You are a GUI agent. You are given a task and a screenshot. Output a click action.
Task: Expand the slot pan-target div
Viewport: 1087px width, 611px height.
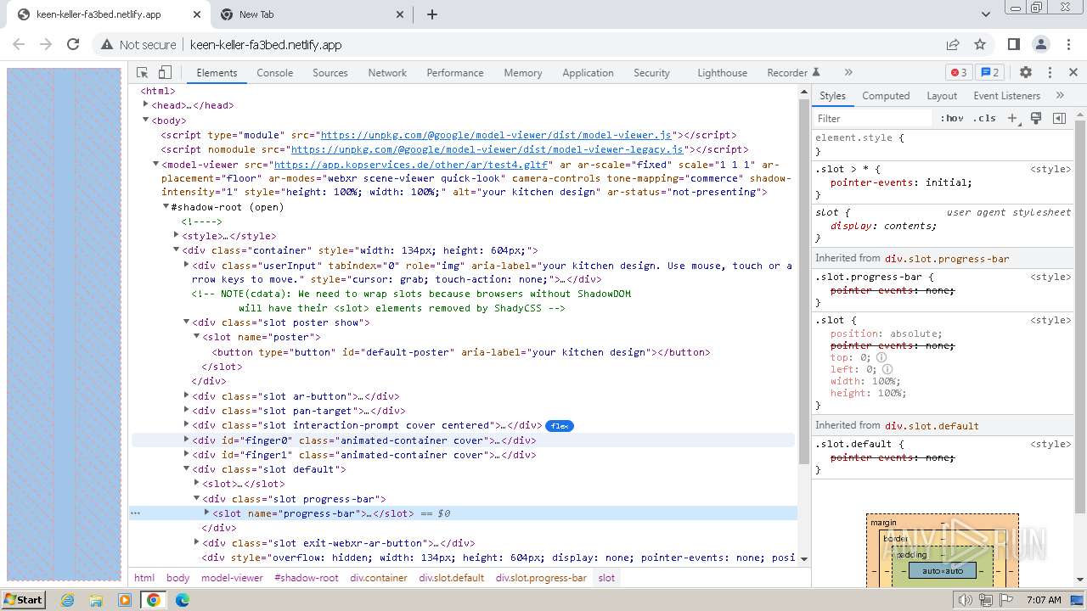coord(186,411)
